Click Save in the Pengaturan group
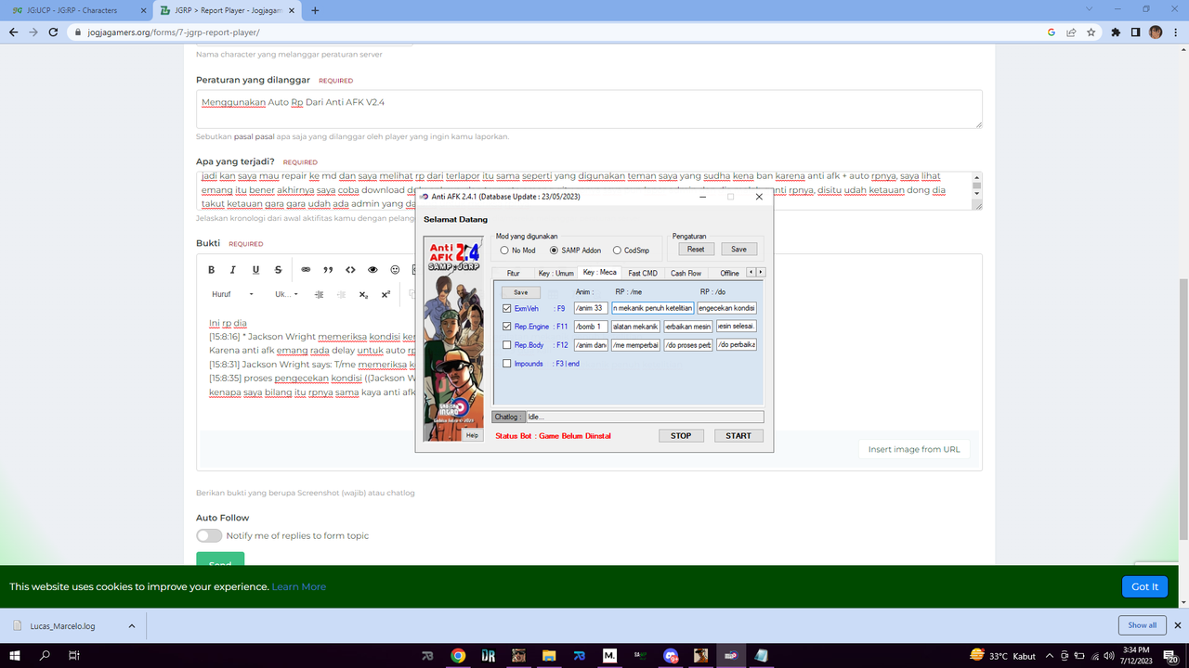 pyautogui.click(x=738, y=250)
